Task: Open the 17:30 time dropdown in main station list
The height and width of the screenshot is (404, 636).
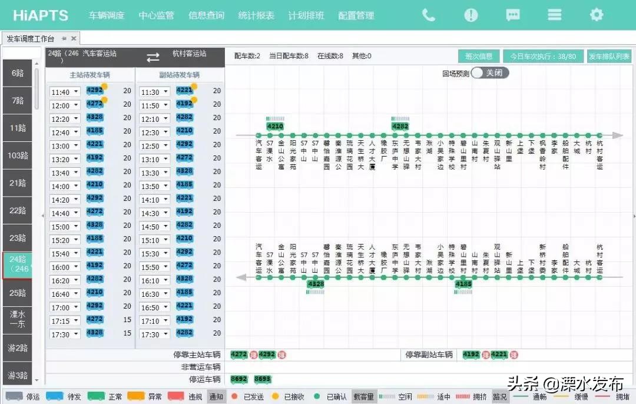Action: pos(64,335)
